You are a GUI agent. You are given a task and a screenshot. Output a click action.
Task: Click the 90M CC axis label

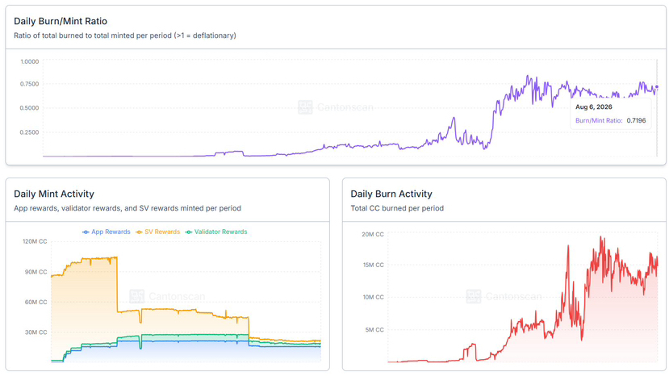point(36,272)
